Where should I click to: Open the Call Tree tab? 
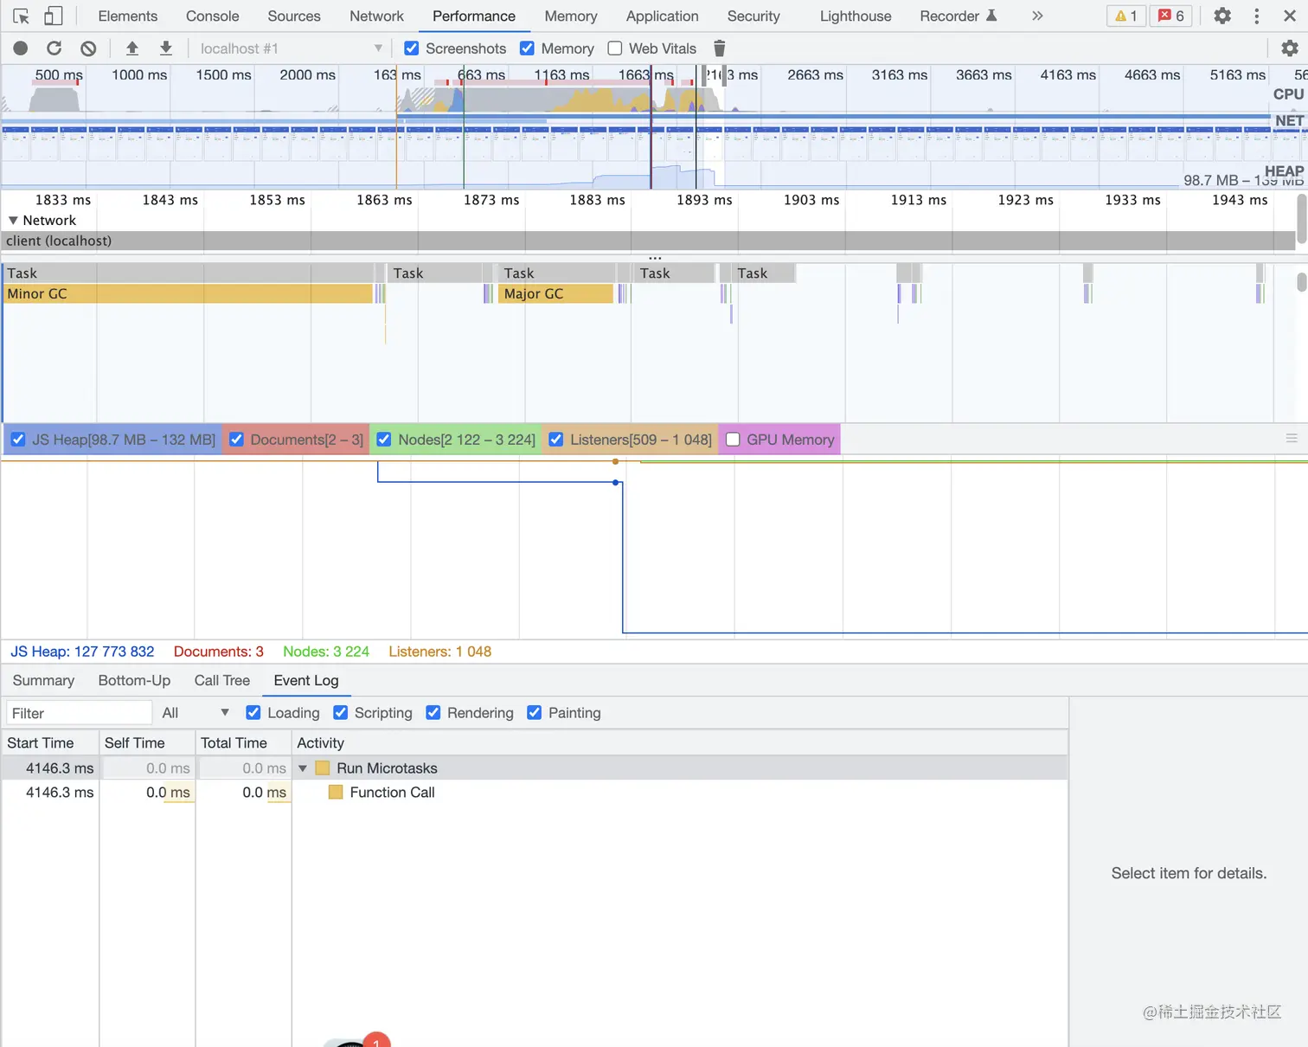click(x=222, y=681)
